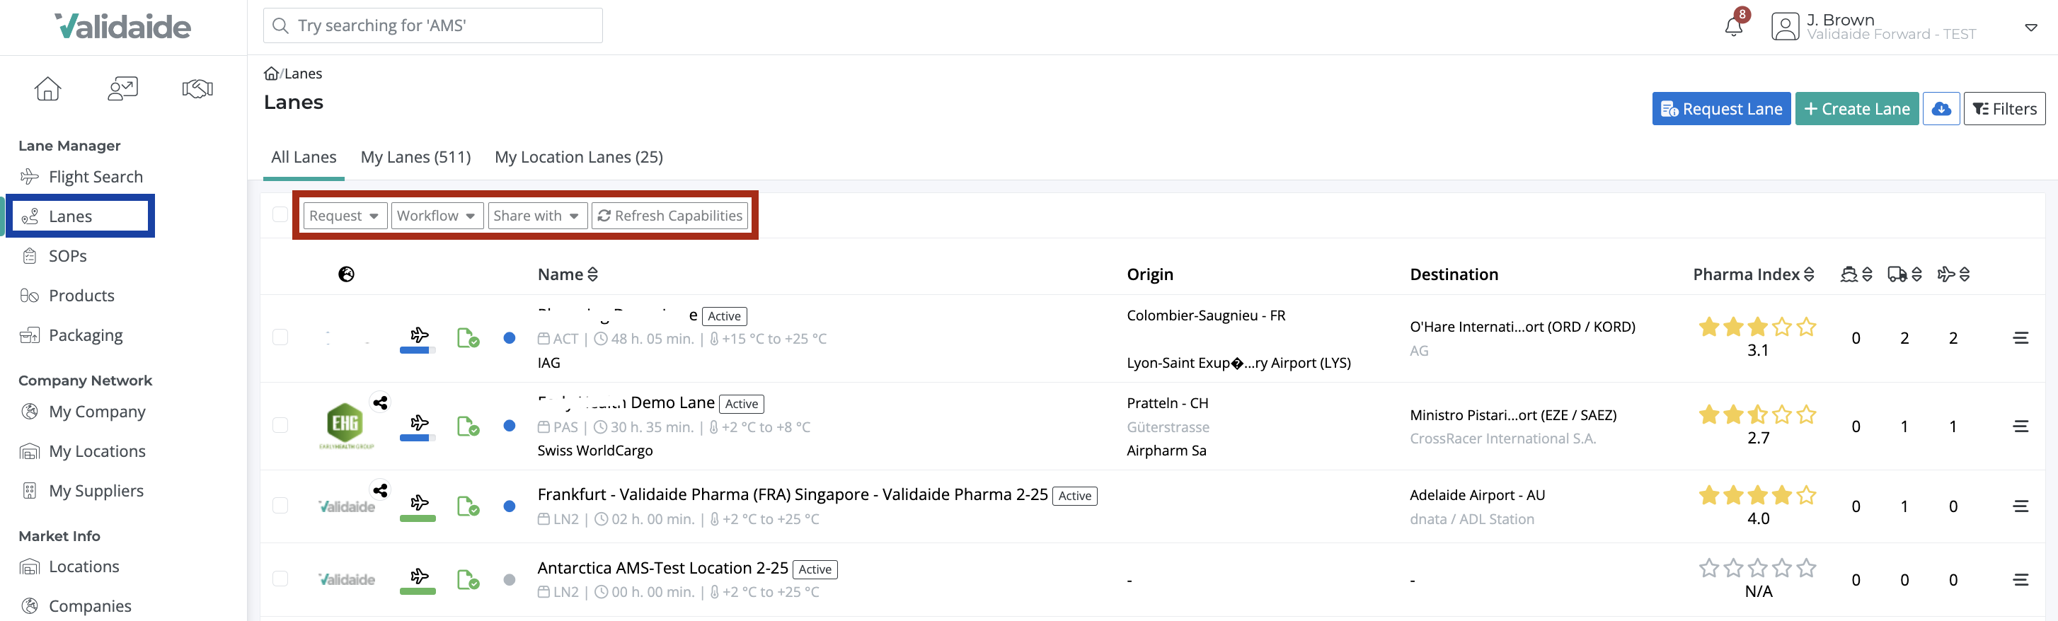Viewport: 2058px width, 621px height.
Task: Check the Antarctica lane row checkbox
Action: tap(280, 579)
